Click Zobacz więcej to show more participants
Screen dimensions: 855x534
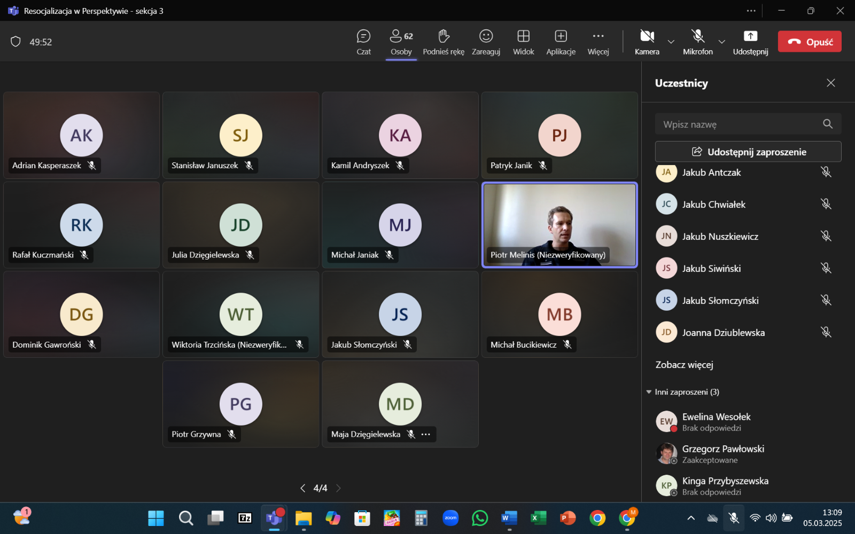(684, 365)
